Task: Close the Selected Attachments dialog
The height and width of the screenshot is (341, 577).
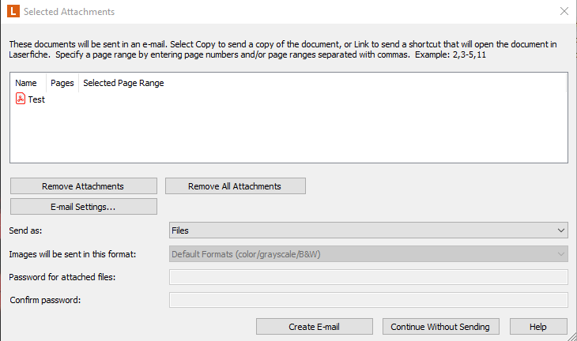Action: [564, 11]
